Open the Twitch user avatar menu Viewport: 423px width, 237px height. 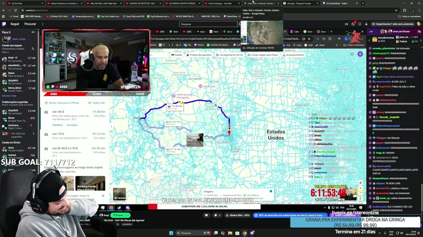click(419, 24)
